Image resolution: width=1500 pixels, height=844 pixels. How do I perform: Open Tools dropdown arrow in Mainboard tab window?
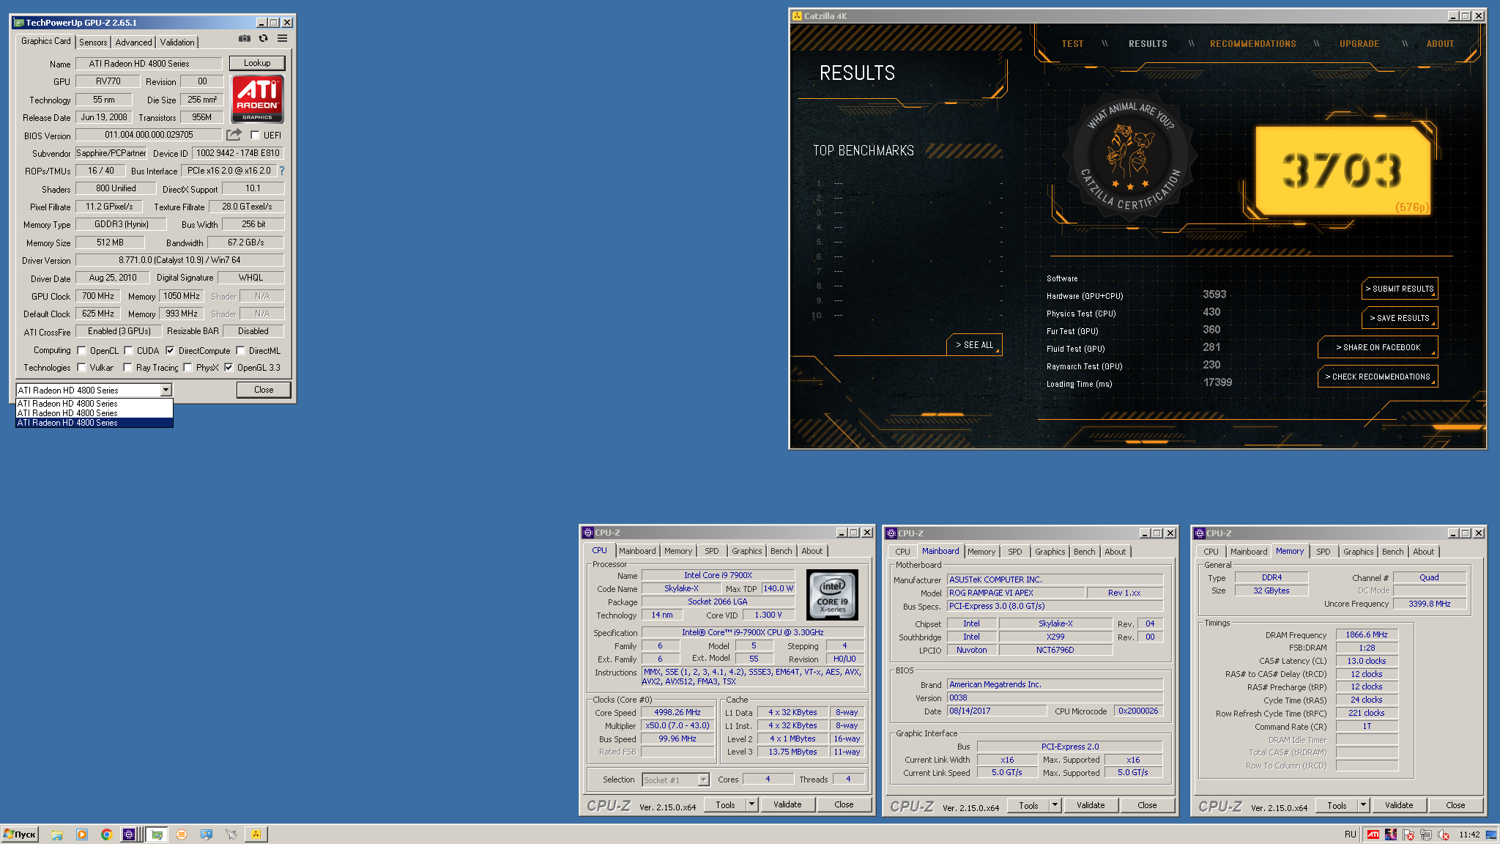1055,805
